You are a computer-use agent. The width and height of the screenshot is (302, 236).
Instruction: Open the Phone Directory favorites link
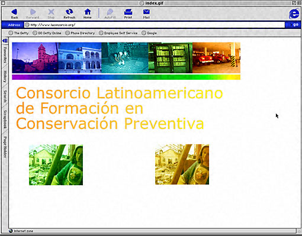pos(80,33)
